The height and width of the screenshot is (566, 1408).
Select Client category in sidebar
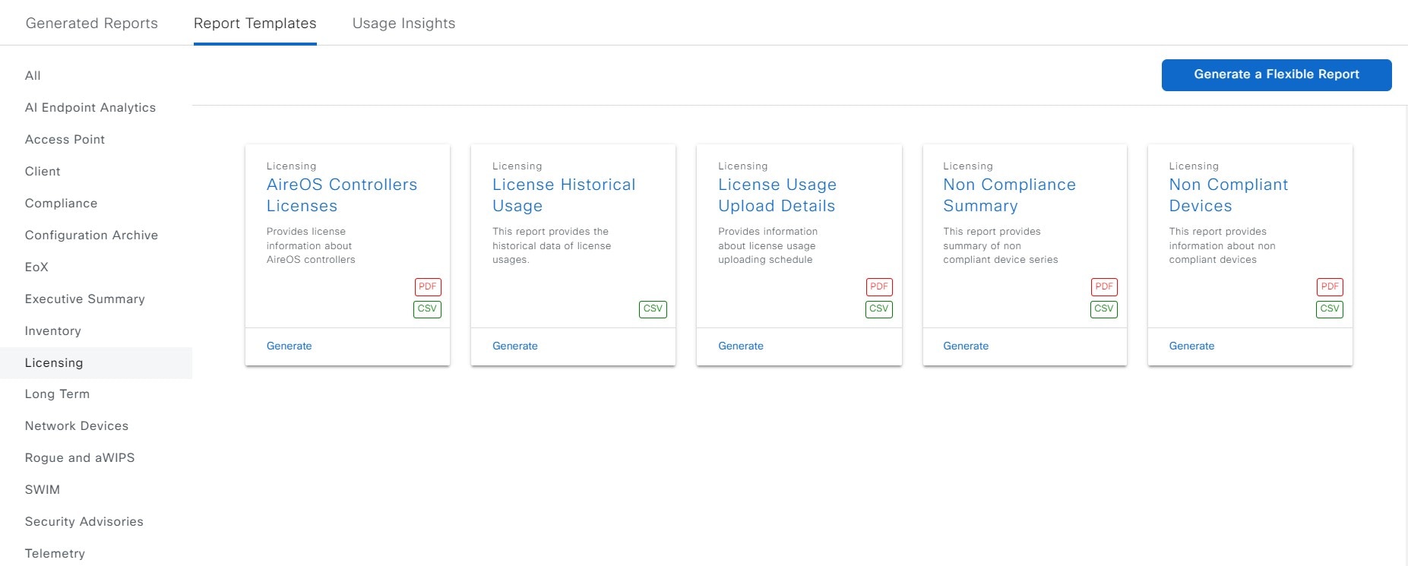[x=43, y=172]
